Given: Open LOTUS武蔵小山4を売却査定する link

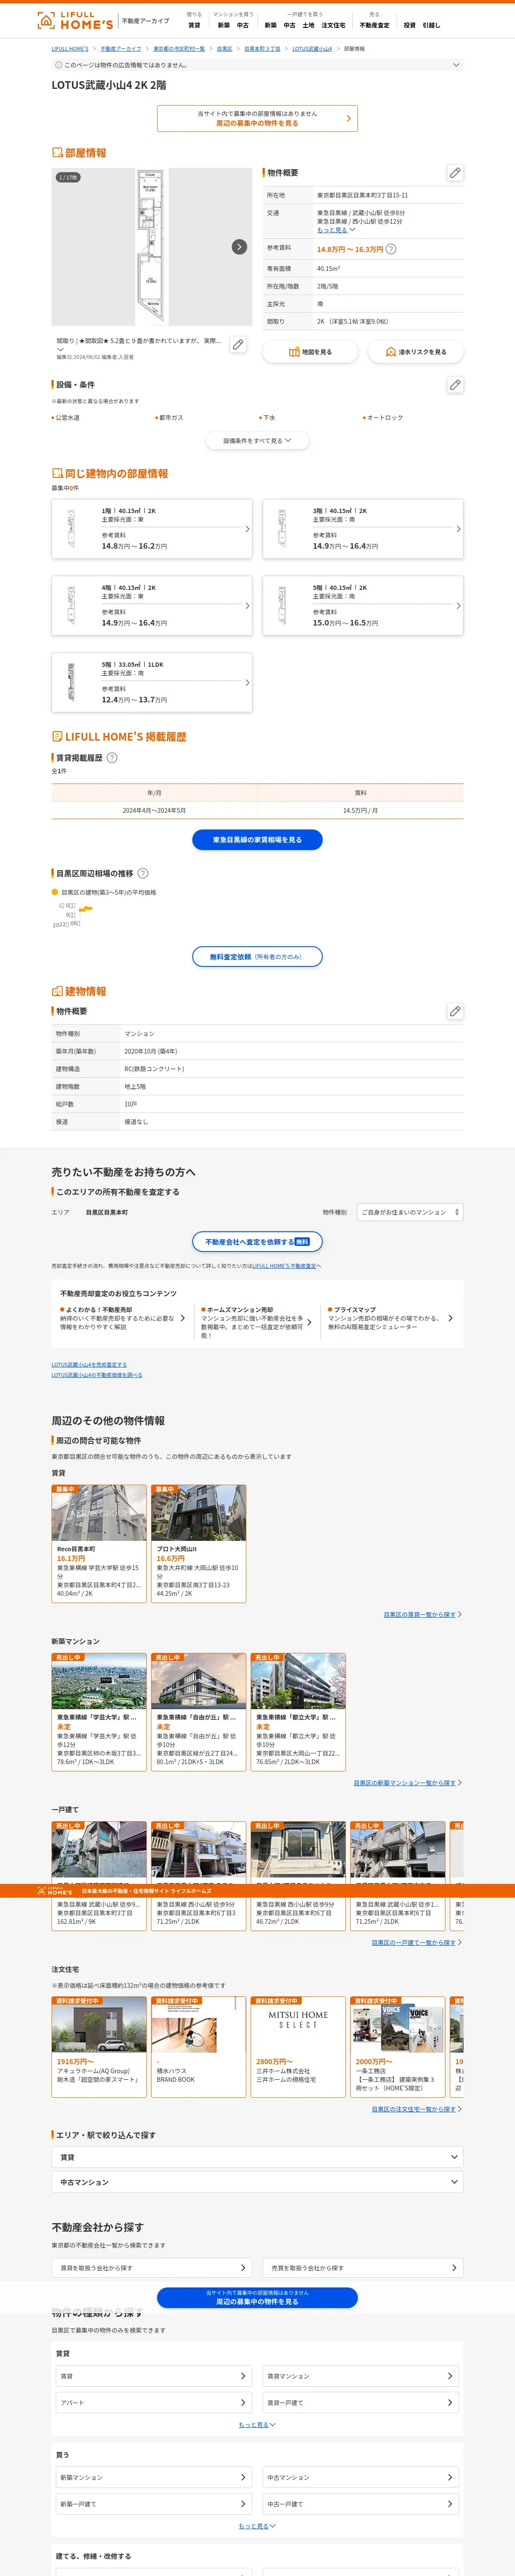Looking at the screenshot, I should click(89, 1364).
